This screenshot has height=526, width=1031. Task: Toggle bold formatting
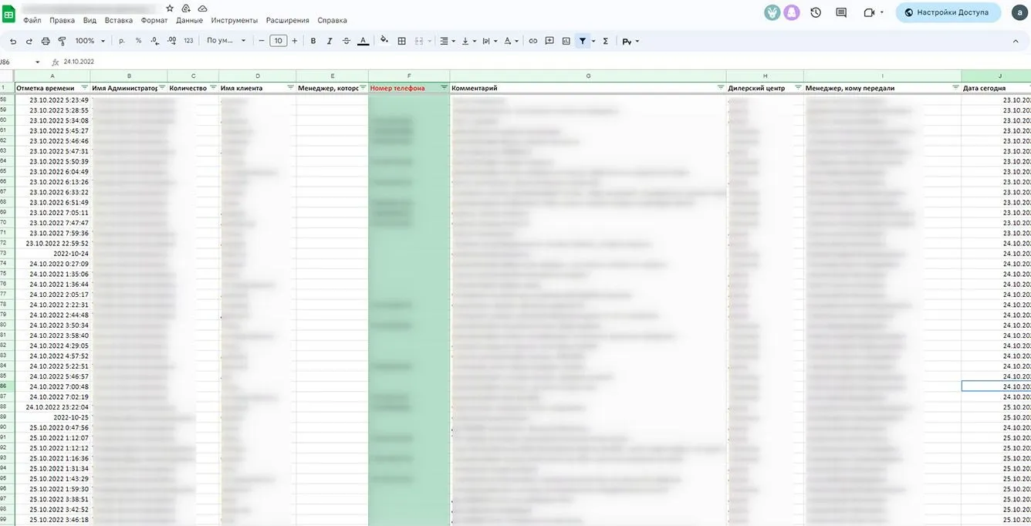[x=313, y=41]
